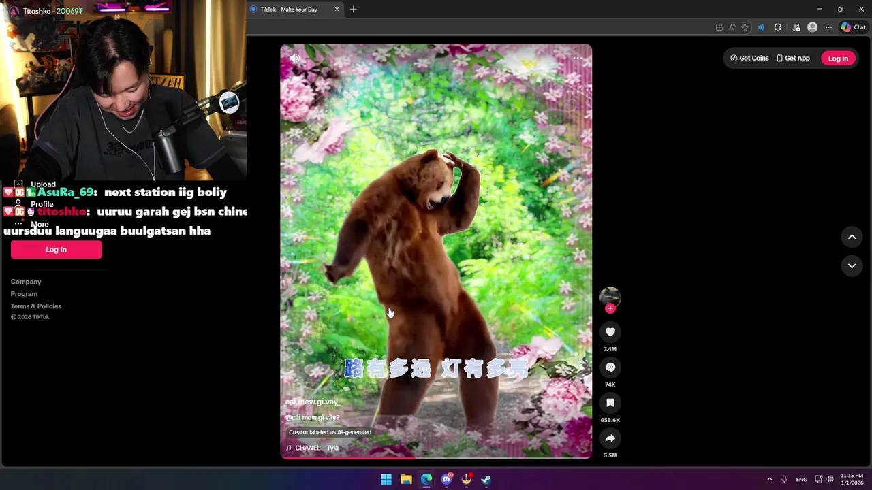The width and height of the screenshot is (872, 490).
Task: Open a new browser tab
Action: tap(353, 10)
